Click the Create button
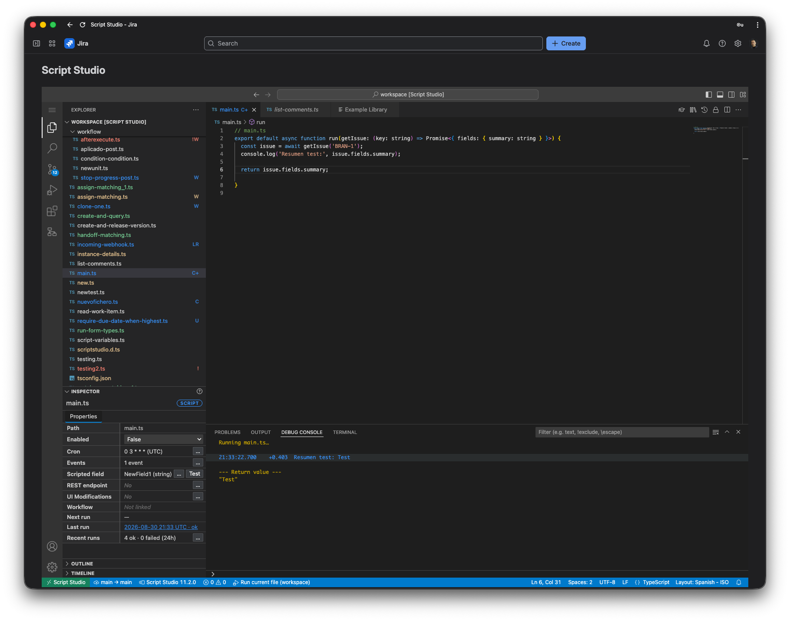 pyautogui.click(x=566, y=43)
